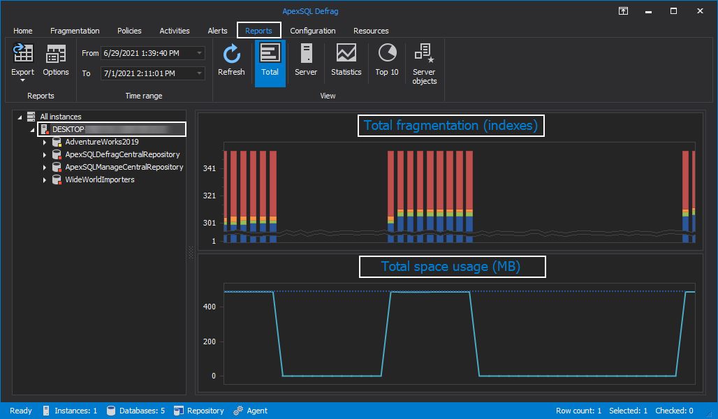Click the Checked: 0 status text
718x419 pixels.
point(674,411)
